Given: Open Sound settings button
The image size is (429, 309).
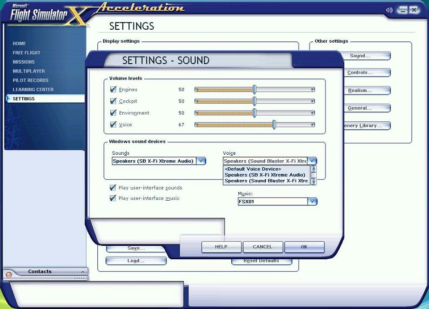Looking at the screenshot, I should coord(366,56).
